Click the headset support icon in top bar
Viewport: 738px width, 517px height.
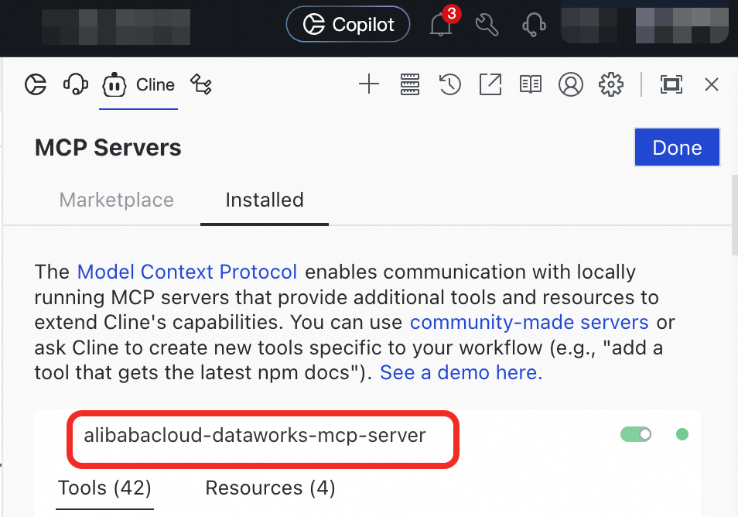point(534,25)
